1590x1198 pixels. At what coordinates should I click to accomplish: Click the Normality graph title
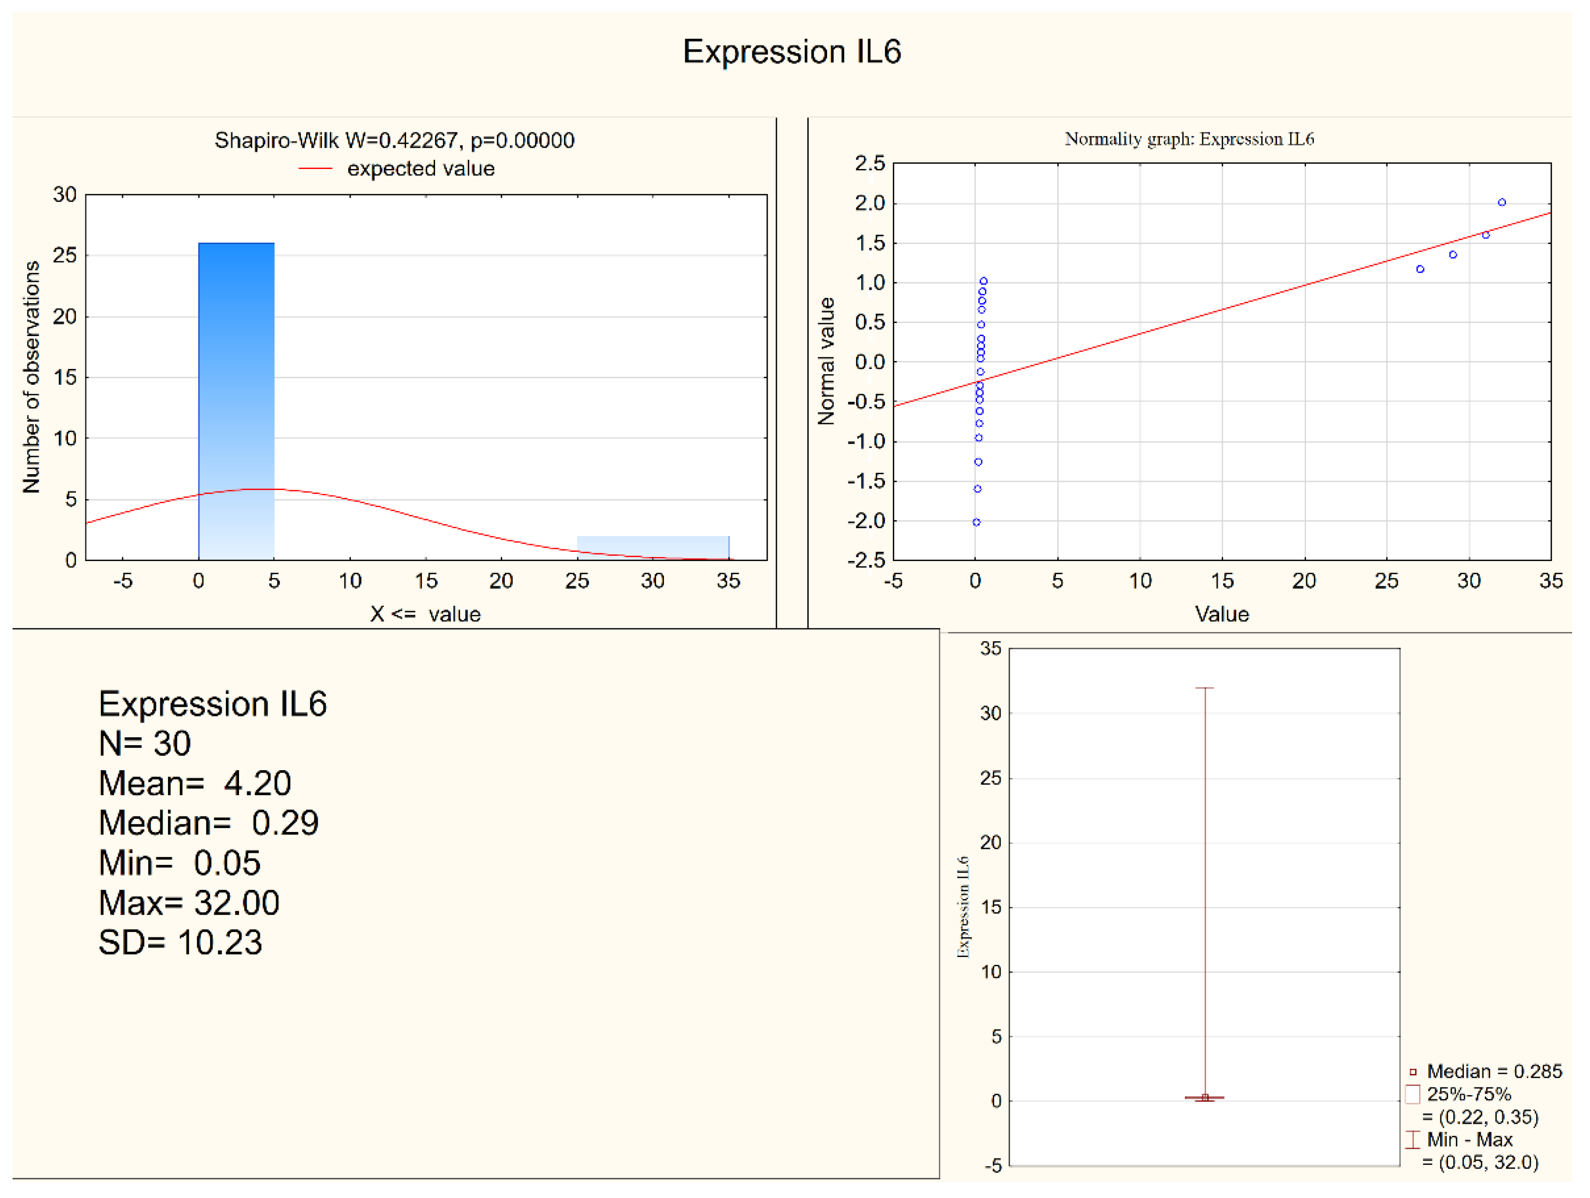tap(1189, 140)
